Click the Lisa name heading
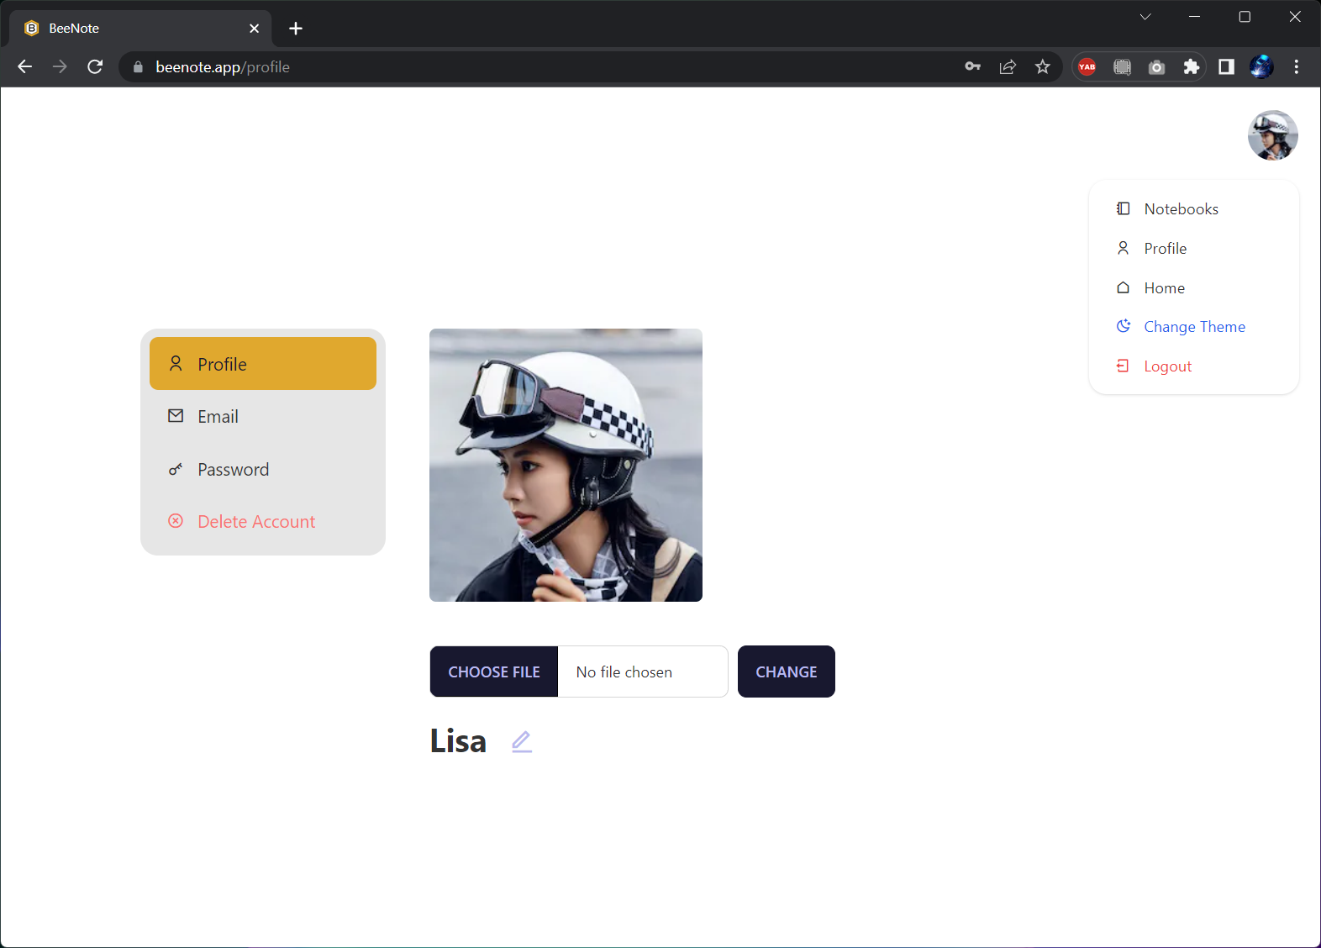Image resolution: width=1321 pixels, height=948 pixels. 458,741
